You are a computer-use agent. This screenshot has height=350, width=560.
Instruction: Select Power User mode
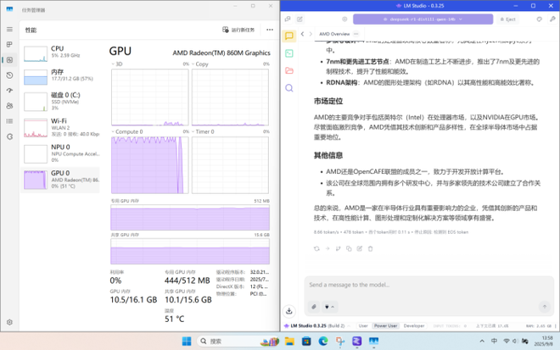click(x=386, y=325)
